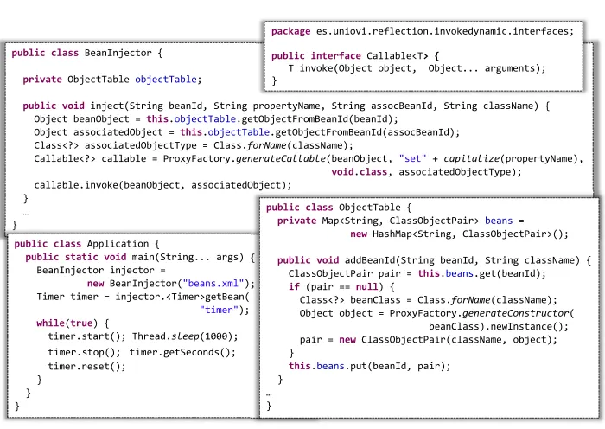Select the 'Class<?> associatedObjectType = Class.forName(className);' line
The image size is (605, 429).
click(x=194, y=145)
